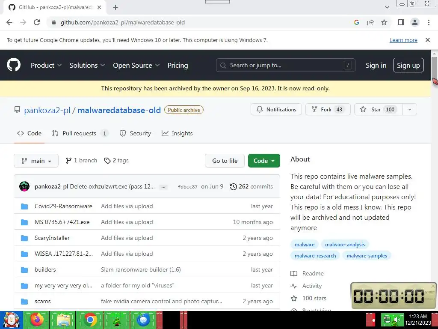Viewport: 438px width, 329px height.
Task: Click the ScaryInstaller folder icon
Action: point(24,238)
